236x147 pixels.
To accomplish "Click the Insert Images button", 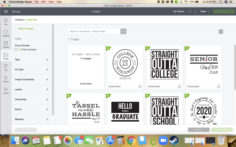I will pyautogui.click(x=222, y=130).
